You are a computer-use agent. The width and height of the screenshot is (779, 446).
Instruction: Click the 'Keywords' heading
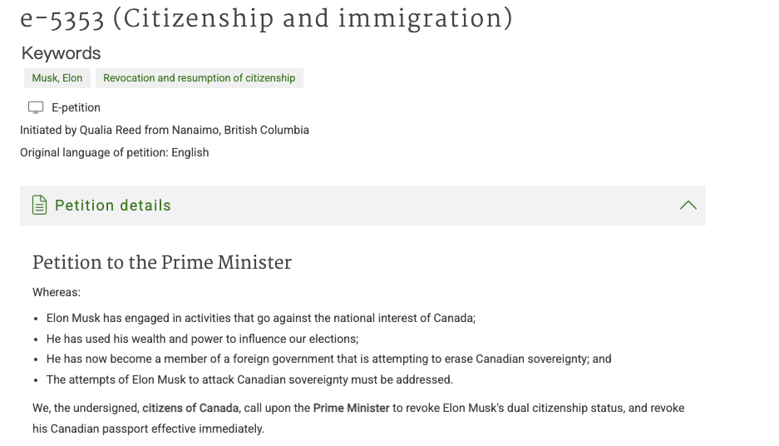62,53
